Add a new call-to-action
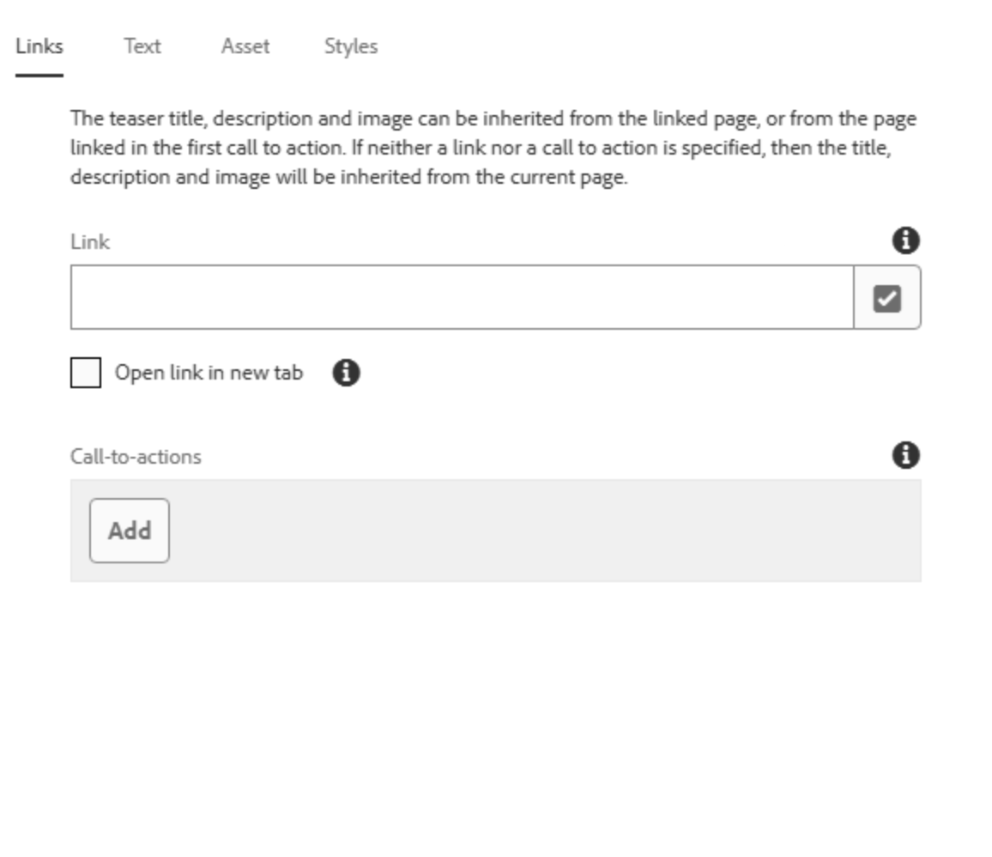This screenshot has height=857, width=992. click(x=129, y=530)
